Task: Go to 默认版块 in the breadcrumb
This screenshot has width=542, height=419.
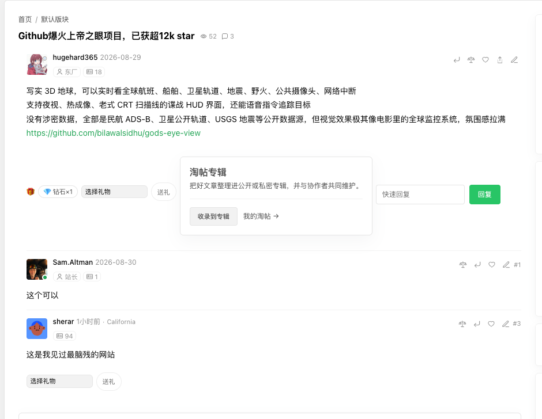Action: [55, 20]
